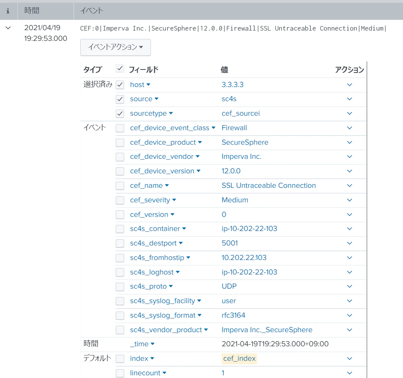Screen dimensions: 403x378
Task: Expand the action chevron for Medium severity row
Action: (350, 200)
